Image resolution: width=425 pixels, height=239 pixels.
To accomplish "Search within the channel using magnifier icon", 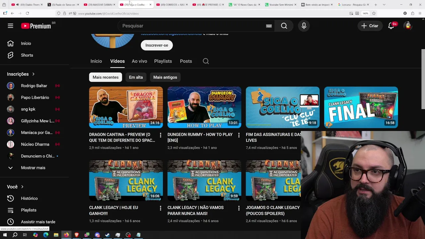I will click(206, 61).
